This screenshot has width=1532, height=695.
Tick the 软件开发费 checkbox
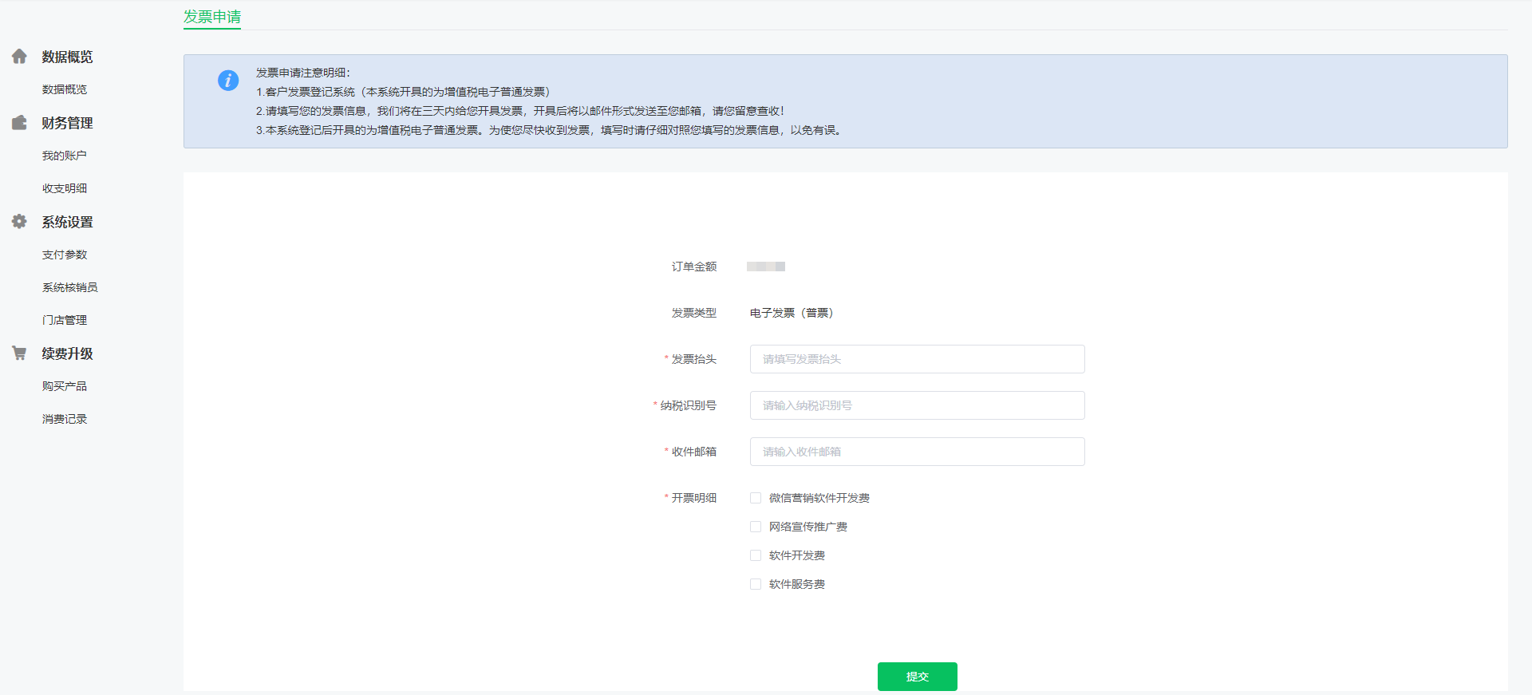click(756, 555)
